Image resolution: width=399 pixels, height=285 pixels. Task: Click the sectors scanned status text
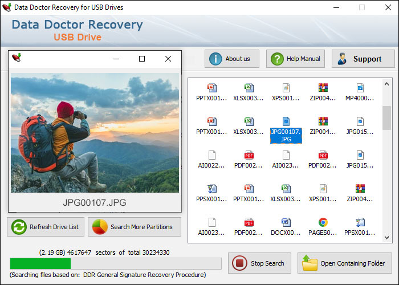(104, 253)
